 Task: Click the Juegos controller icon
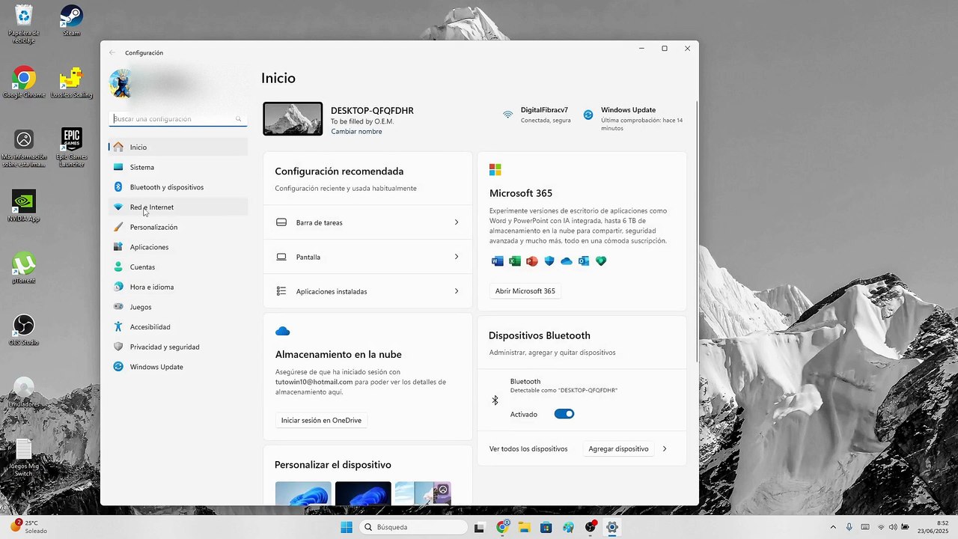(x=118, y=307)
